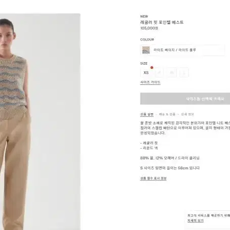Click the NEW label above the title
230x230 pixels.
pyautogui.click(x=144, y=17)
